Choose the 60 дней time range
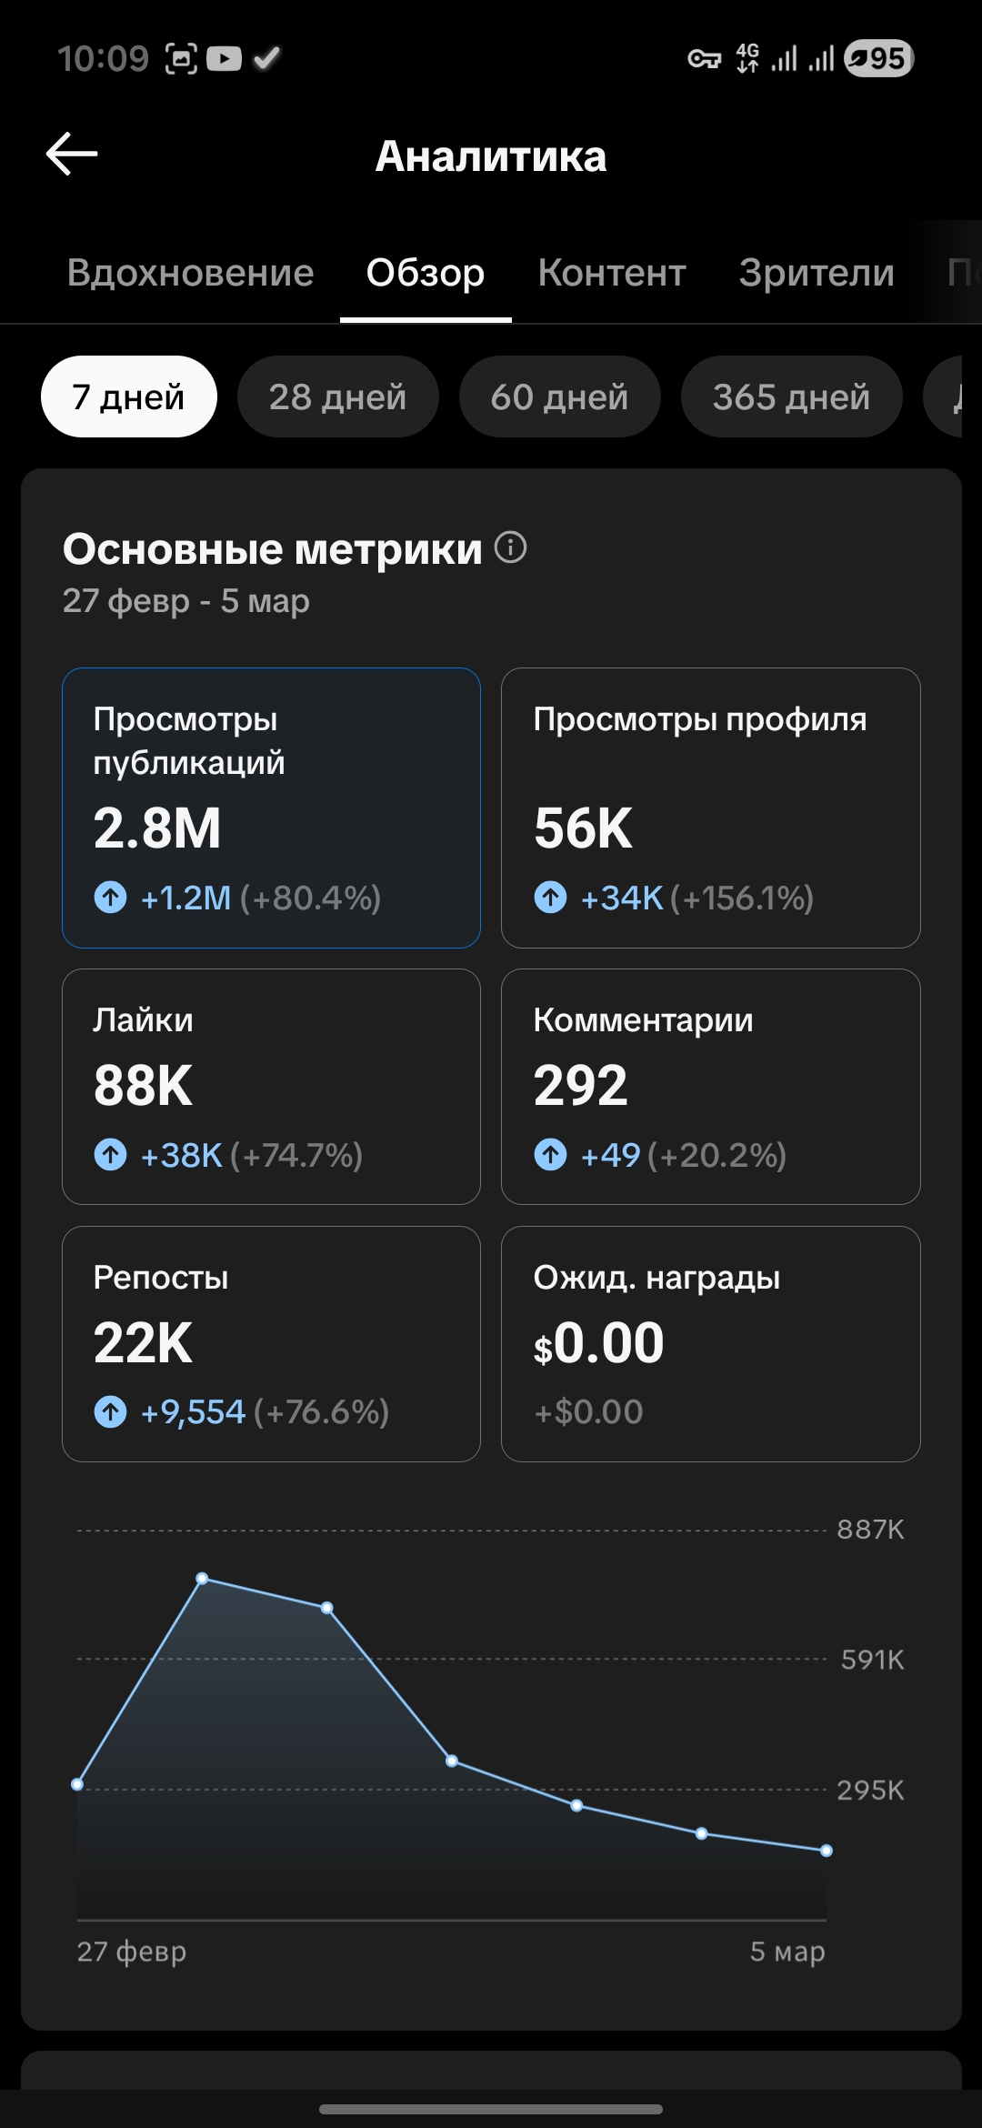 pos(559,396)
